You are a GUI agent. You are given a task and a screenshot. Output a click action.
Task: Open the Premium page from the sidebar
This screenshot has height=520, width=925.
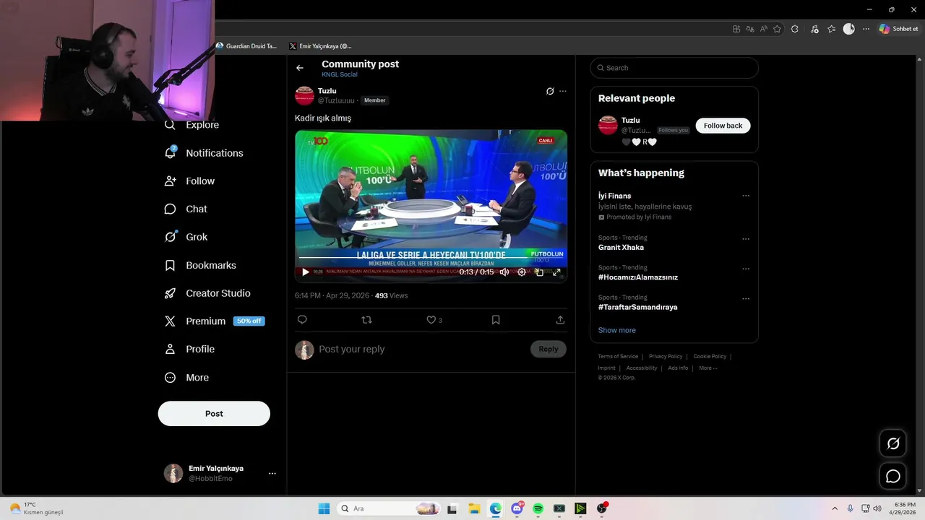click(214, 321)
